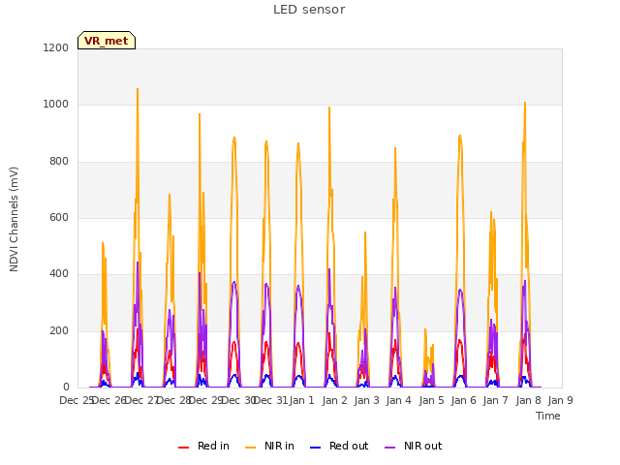This screenshot has width=620, height=465.
Task: Toggle the NIR in legend entry
Action: pos(269,446)
